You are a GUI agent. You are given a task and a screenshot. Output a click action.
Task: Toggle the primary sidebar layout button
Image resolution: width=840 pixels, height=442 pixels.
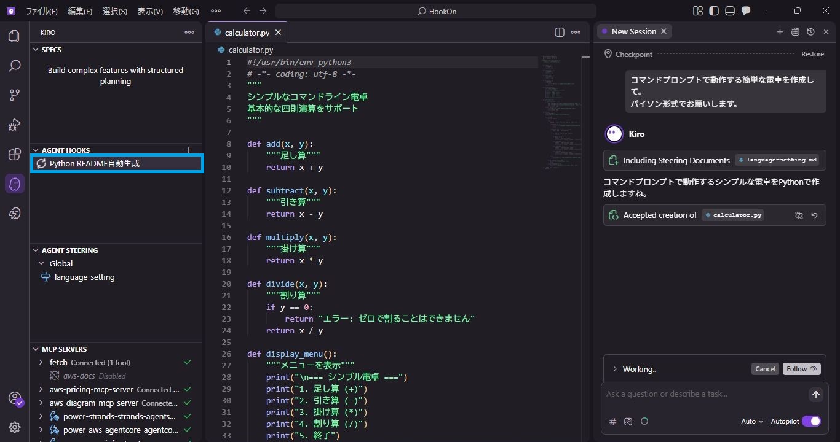click(713, 11)
